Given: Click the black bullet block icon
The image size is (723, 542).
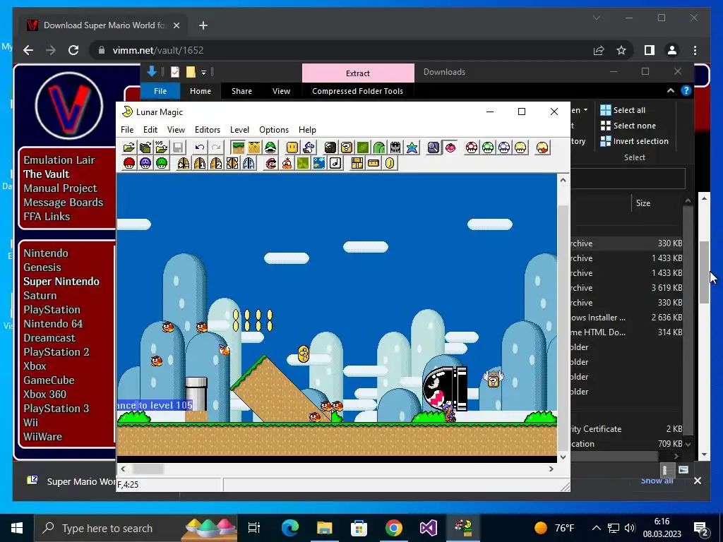Looking at the screenshot, I should coord(330,147).
